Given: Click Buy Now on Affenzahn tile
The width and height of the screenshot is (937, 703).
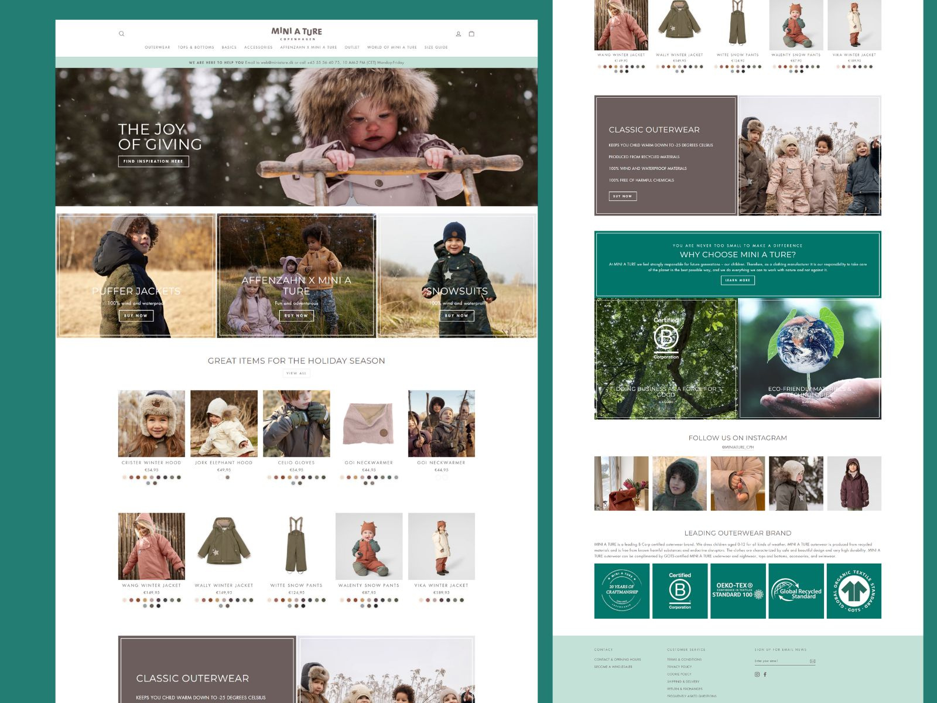Looking at the screenshot, I should 296,316.
